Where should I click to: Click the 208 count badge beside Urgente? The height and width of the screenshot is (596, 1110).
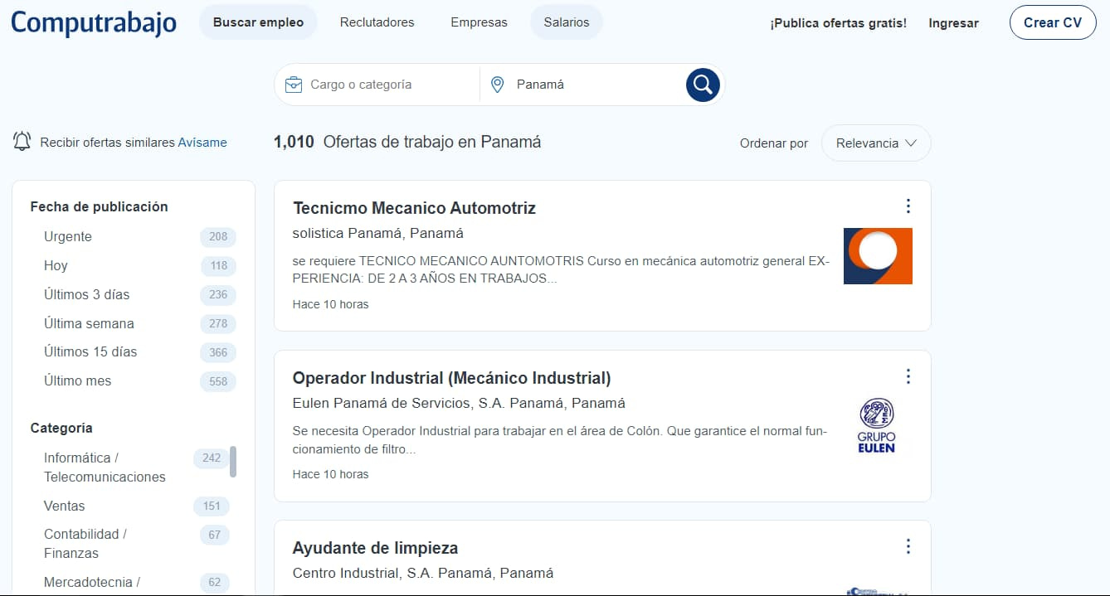pos(218,236)
